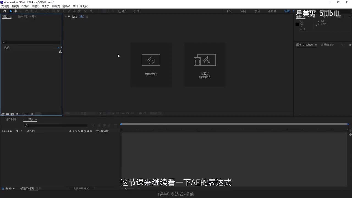The image size is (352, 198).
Task: Open the 文件(F) menu
Action: tap(5, 6)
